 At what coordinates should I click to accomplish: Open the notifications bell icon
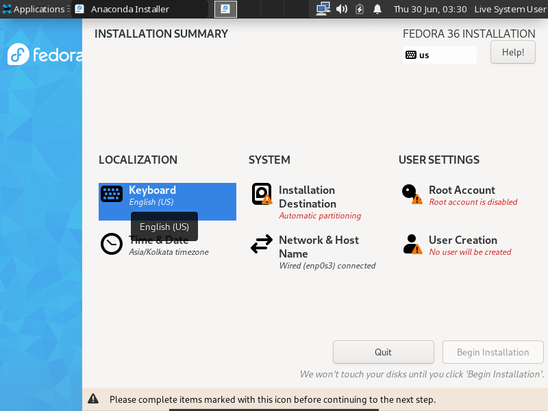[377, 9]
